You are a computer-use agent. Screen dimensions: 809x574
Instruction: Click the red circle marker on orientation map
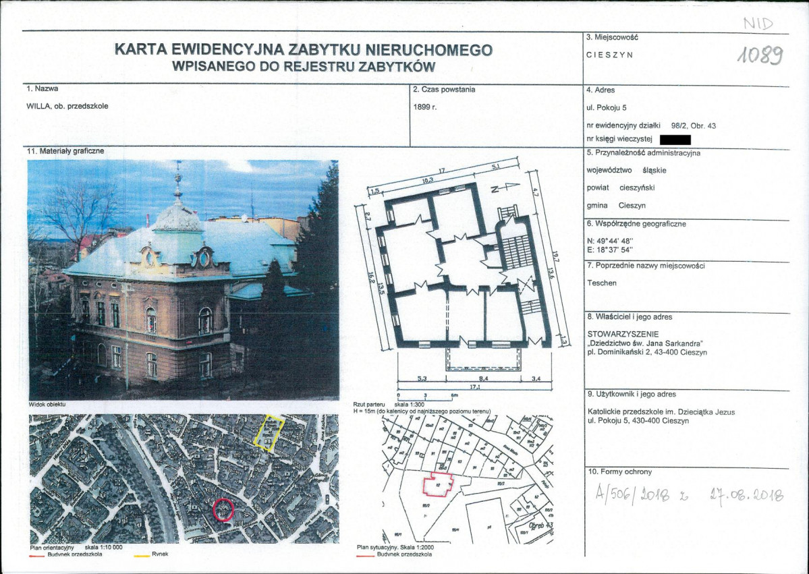(223, 509)
